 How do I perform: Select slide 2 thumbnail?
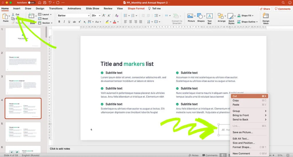pyautogui.click(x=23, y=61)
